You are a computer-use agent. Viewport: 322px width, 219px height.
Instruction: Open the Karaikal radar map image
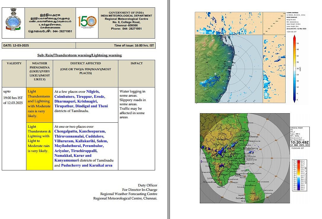coord(245,158)
